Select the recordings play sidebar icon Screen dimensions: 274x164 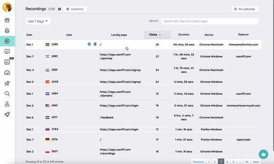pos(7,41)
